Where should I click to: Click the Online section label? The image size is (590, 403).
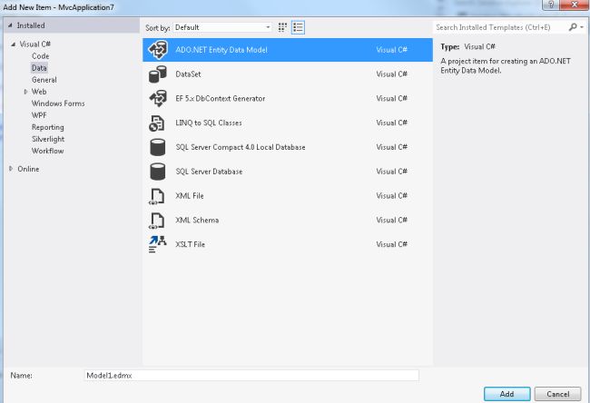28,169
